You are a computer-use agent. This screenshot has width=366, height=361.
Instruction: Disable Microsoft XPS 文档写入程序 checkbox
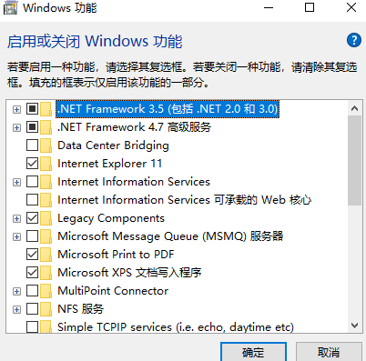click(x=32, y=273)
